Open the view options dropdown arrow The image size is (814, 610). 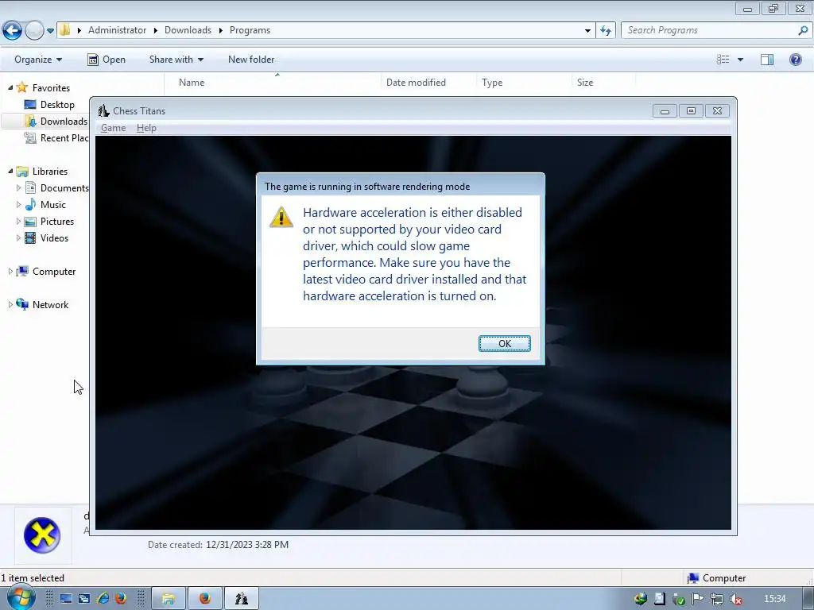pos(740,60)
